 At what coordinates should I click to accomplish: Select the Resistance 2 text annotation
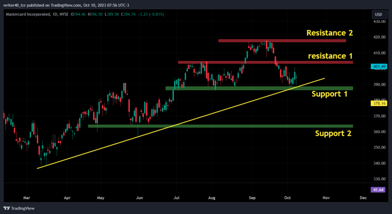(x=330, y=33)
